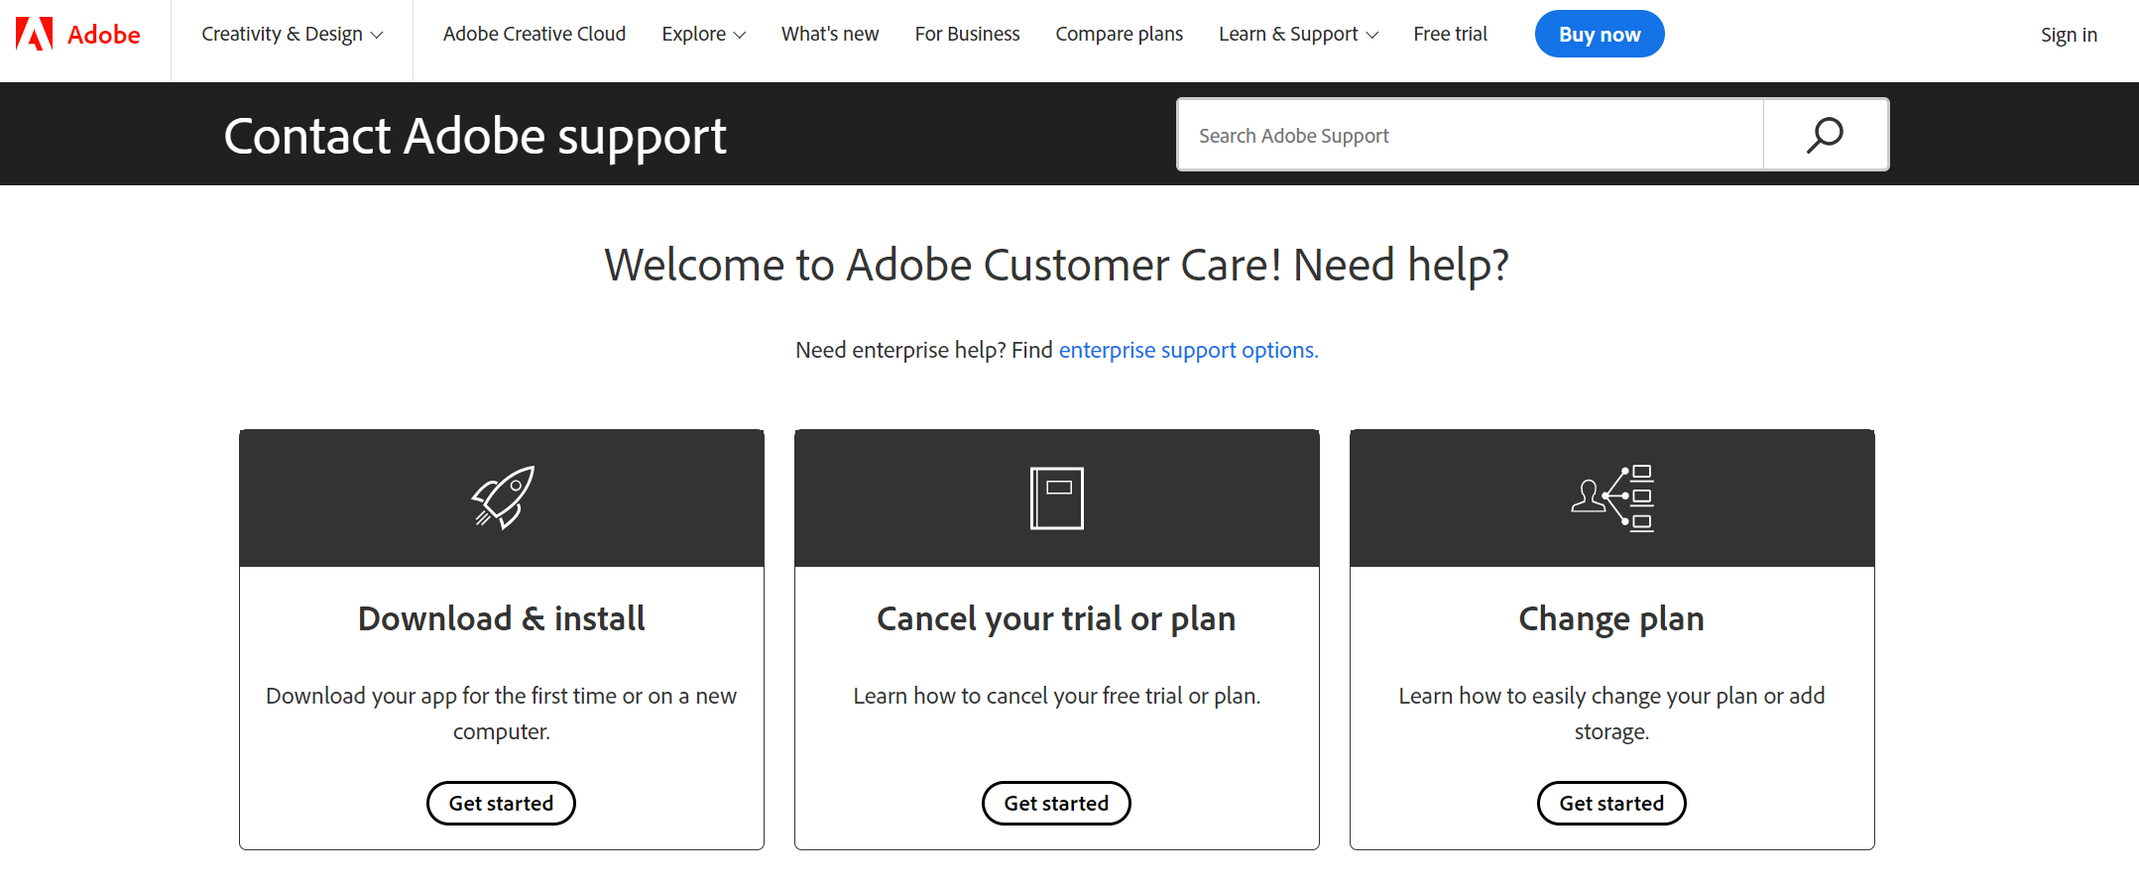Open the enterprise support options link

pos(1187,350)
